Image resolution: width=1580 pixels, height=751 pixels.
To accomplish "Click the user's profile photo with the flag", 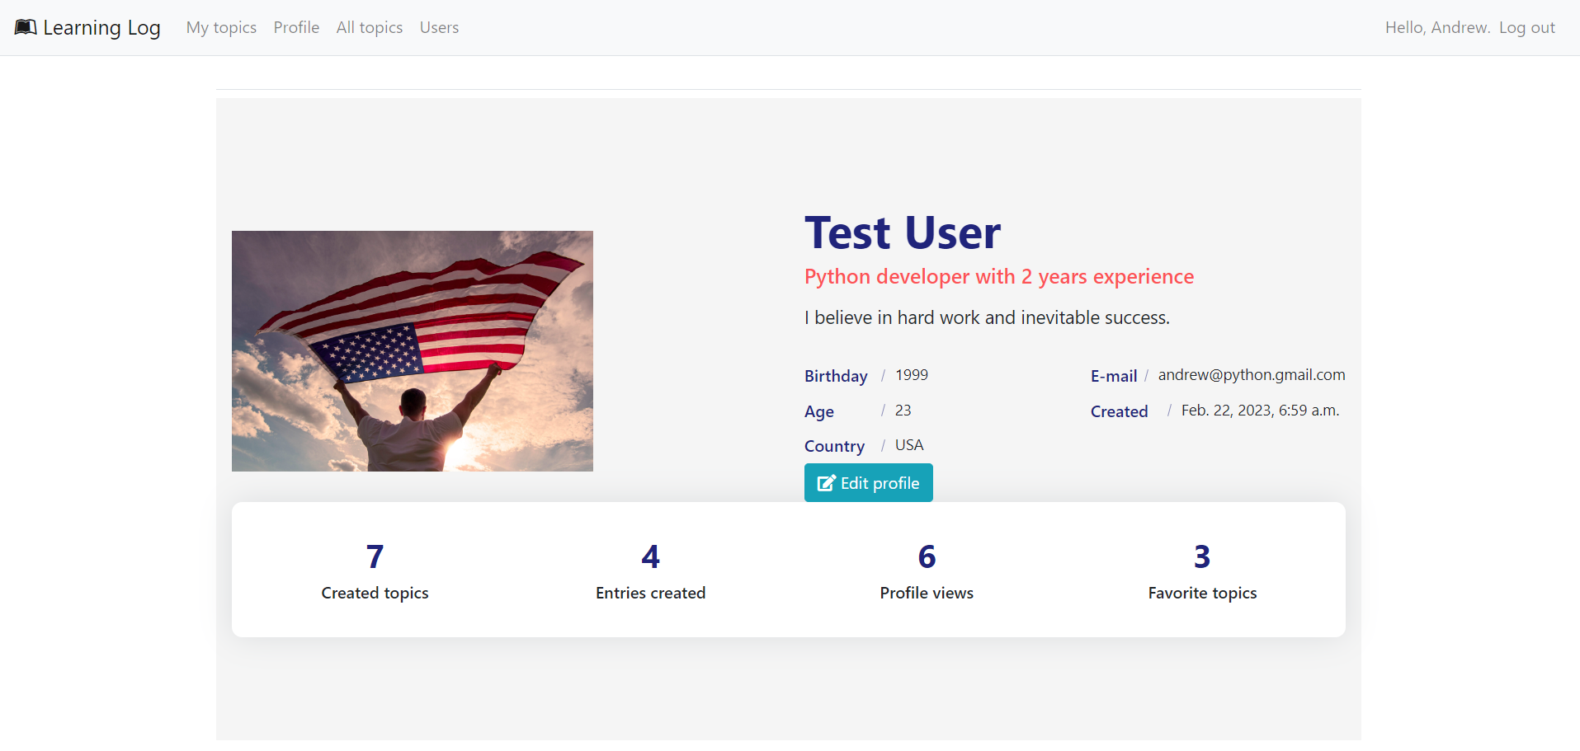I will pos(413,350).
